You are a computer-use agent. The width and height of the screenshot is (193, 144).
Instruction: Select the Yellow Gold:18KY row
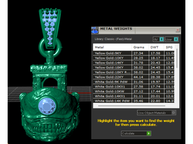pyautogui.click(x=133, y=68)
